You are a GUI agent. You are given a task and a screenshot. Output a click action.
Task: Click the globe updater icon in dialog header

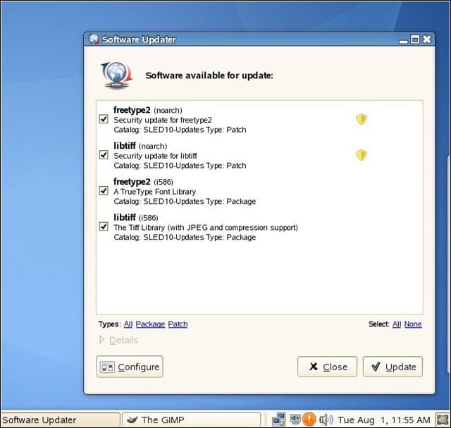pyautogui.click(x=116, y=75)
